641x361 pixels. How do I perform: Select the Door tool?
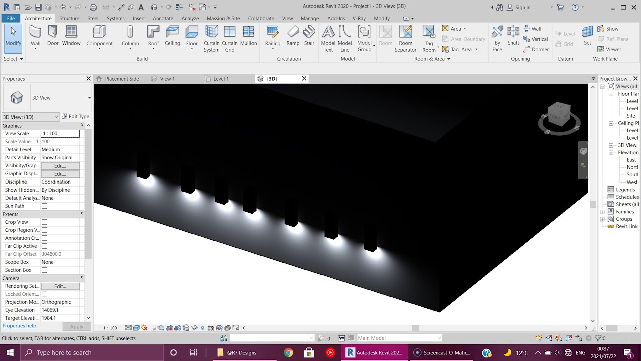53,36
